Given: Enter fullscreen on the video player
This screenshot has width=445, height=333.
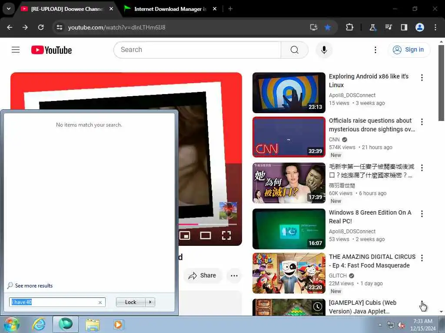Looking at the screenshot, I should (x=226, y=235).
